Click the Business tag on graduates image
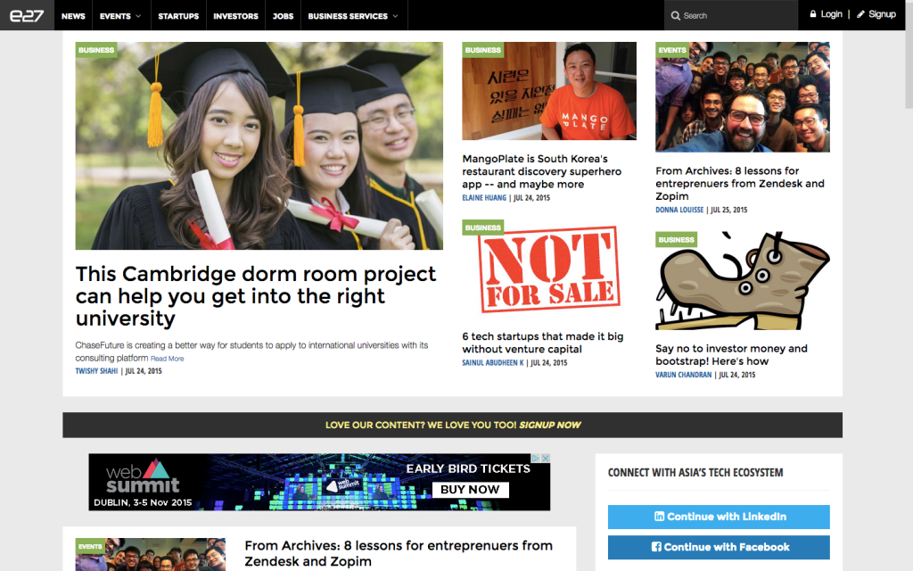Screen dimensions: 913x571 point(96,50)
